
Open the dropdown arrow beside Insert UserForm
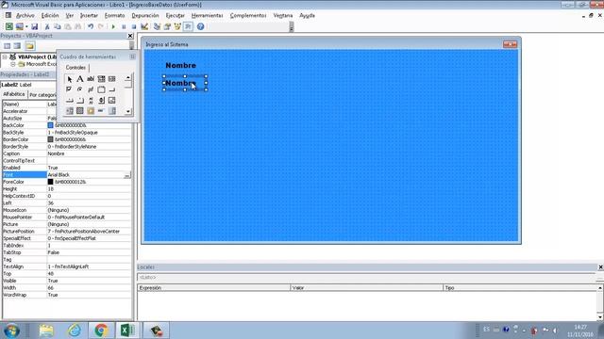pyautogui.click(x=26, y=26)
